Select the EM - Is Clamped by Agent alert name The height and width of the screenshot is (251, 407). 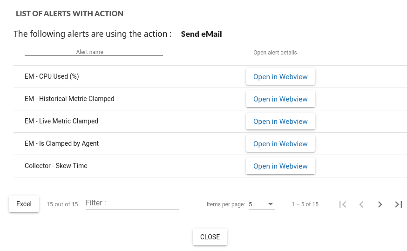[x=61, y=143]
